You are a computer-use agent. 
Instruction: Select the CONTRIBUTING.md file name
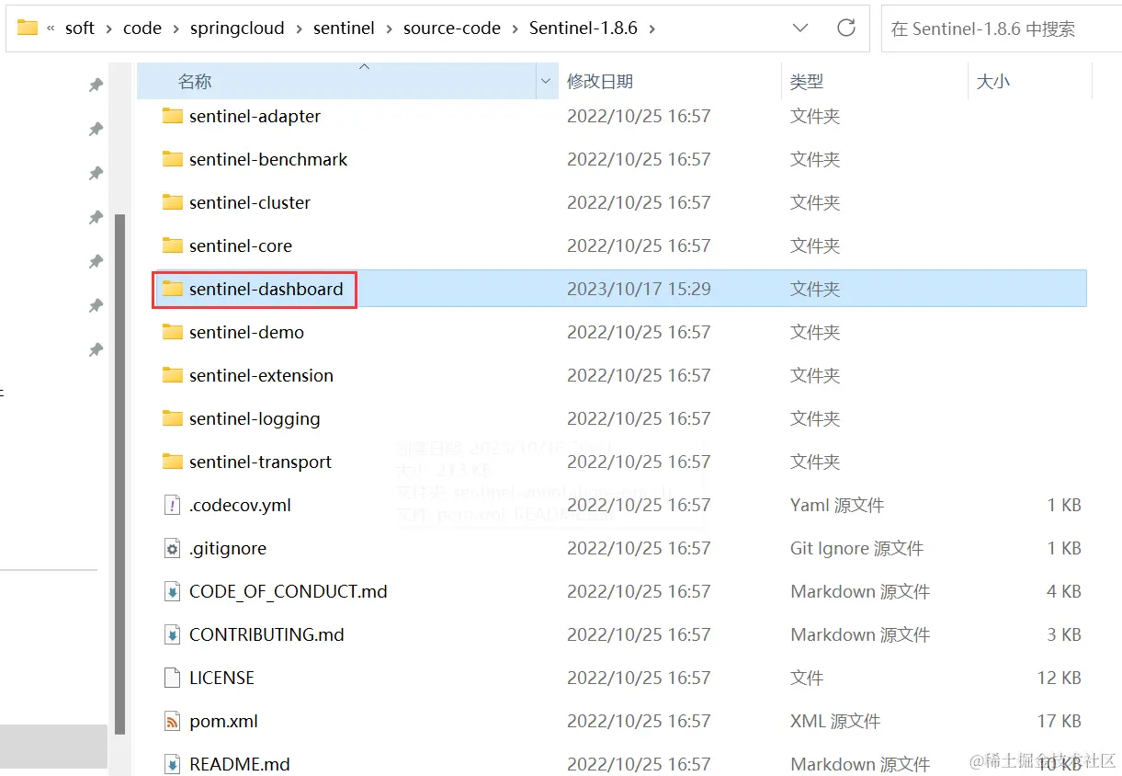(266, 634)
